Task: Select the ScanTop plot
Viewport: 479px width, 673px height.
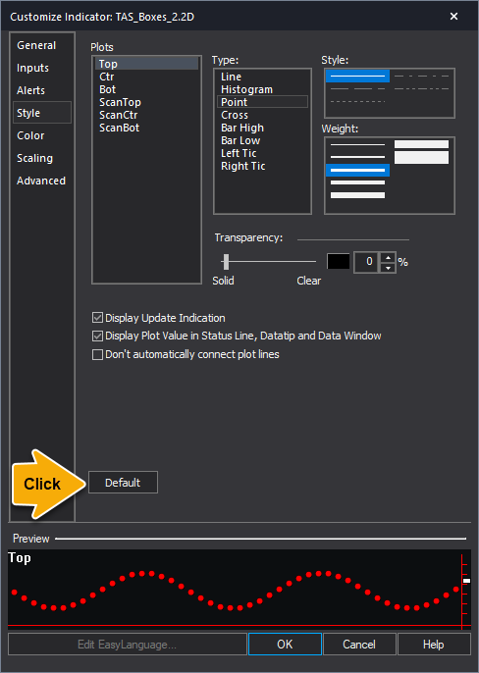Action: (120, 102)
